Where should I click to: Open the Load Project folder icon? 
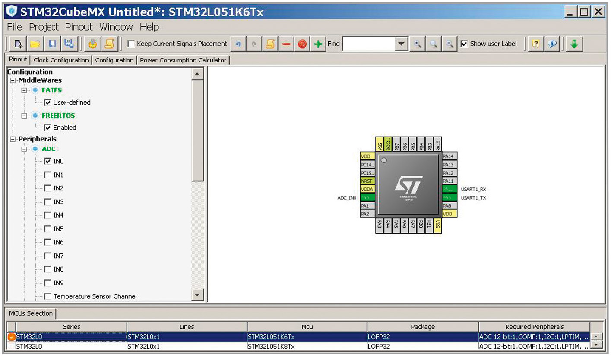coord(35,44)
